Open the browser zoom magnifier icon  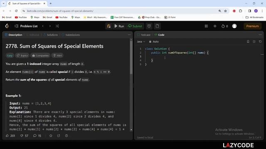tap(220, 11)
